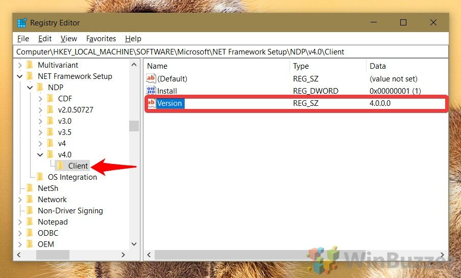
Task: Open the File menu
Action: coord(23,39)
